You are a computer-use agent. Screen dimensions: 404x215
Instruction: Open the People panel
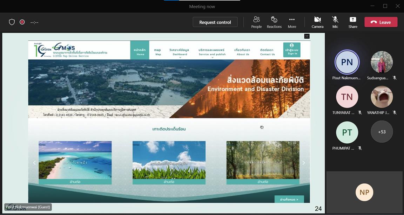(x=256, y=22)
